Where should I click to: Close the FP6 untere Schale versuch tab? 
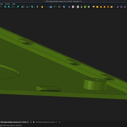31,122
